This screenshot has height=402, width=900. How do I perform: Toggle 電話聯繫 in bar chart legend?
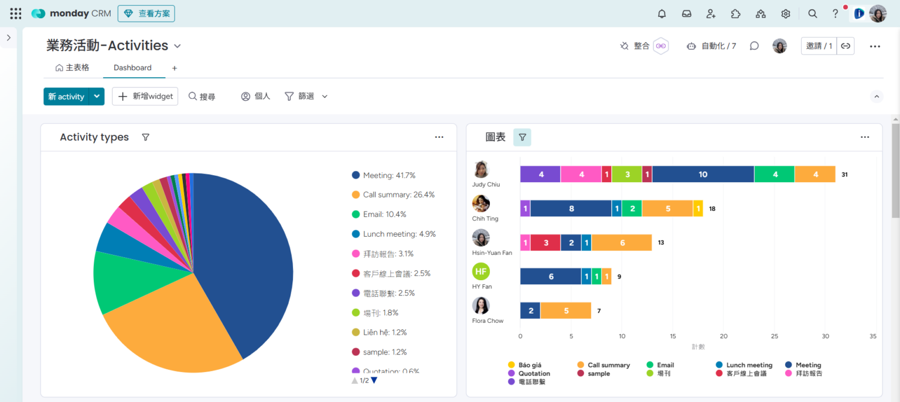[527, 381]
